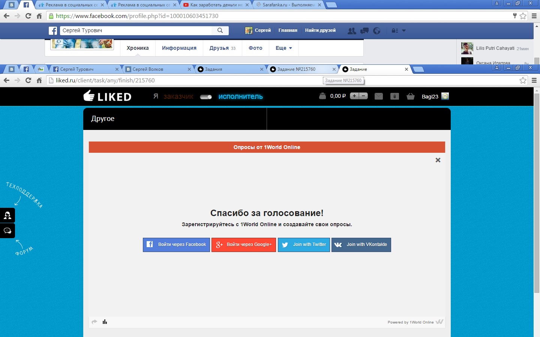The image size is (540, 337).
Task: Open Найти друзей in Facebook
Action: coord(320,30)
